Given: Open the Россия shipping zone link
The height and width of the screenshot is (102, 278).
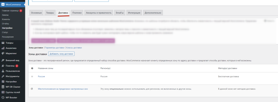Looking at the screenshot, I should point(41,76).
